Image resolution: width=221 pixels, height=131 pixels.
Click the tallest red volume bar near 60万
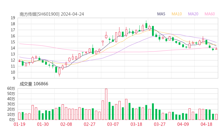click(106, 104)
